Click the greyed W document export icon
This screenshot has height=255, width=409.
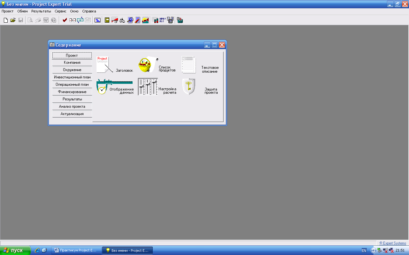pyautogui.click(x=46, y=20)
